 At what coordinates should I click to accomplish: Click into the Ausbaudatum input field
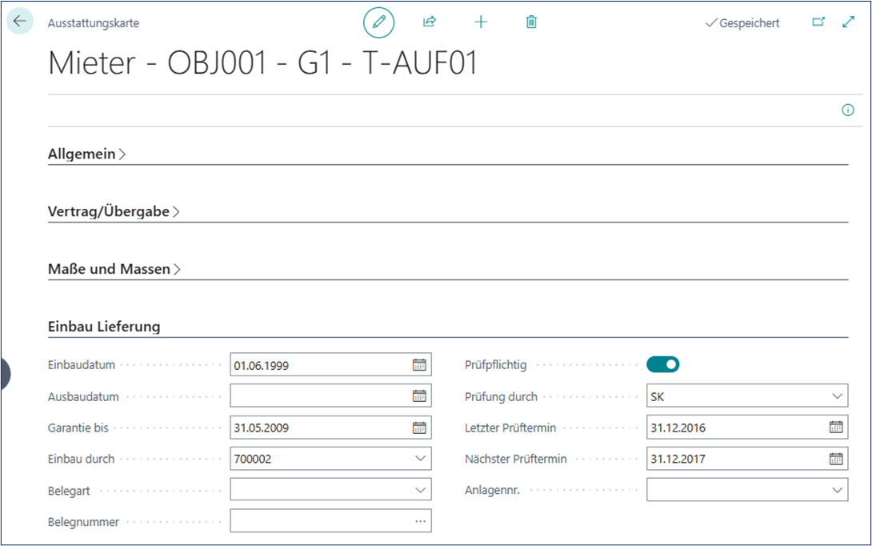pyautogui.click(x=320, y=396)
